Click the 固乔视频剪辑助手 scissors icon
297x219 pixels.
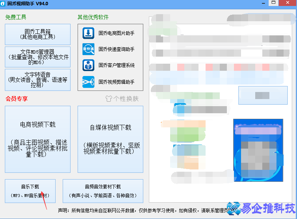88,82
